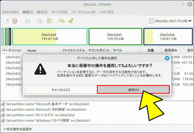
Task: Select the /dev/sda5 block in disk map
Action: point(115,36)
